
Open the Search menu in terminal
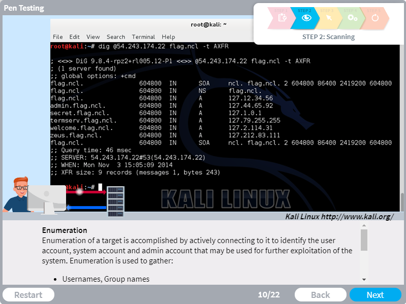coord(116,37)
